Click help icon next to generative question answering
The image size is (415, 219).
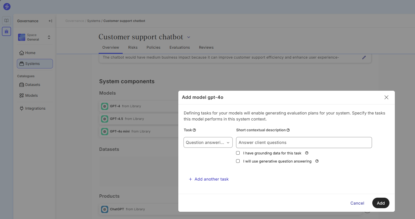317,161
